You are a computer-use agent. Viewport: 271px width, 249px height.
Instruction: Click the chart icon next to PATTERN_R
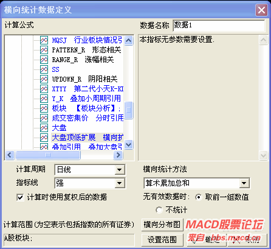tap(44, 50)
